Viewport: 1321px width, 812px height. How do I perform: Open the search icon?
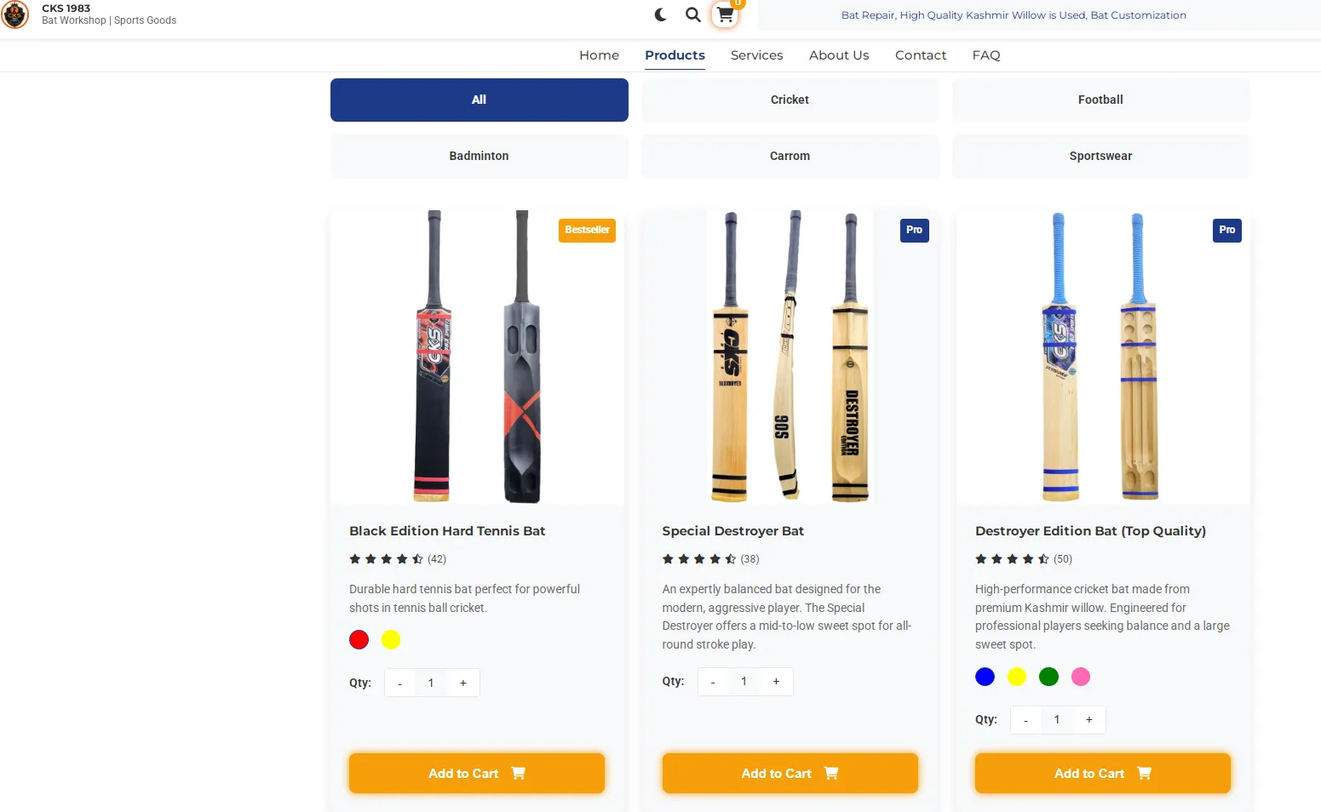(x=692, y=14)
